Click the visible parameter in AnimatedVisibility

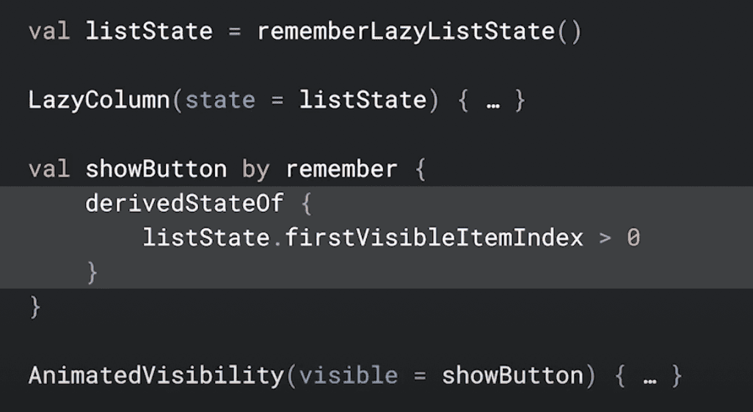(349, 376)
